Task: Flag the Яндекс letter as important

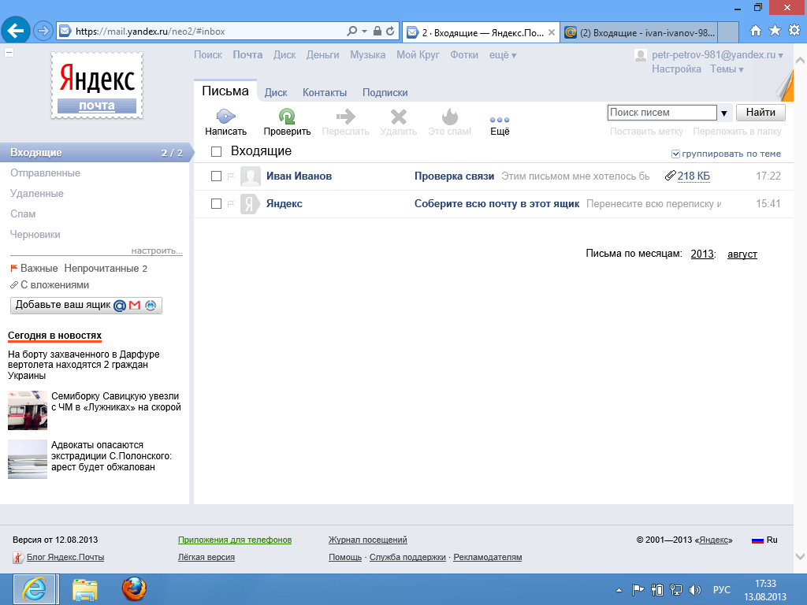Action: click(x=231, y=204)
